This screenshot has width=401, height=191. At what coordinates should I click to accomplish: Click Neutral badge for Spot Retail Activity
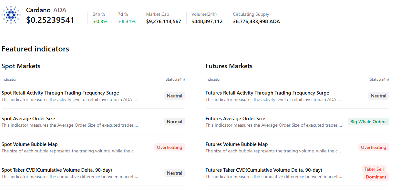point(175,96)
